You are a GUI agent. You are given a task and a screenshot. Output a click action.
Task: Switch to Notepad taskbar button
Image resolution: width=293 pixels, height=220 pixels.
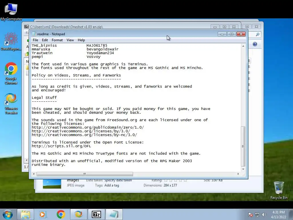point(114,214)
